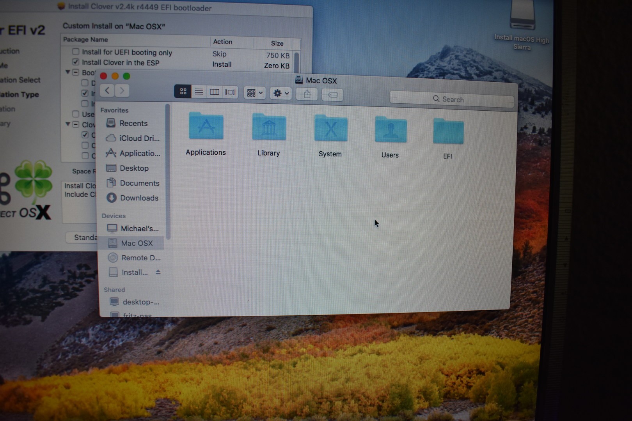
Task: Switch Finder to list view
Action: (x=199, y=92)
